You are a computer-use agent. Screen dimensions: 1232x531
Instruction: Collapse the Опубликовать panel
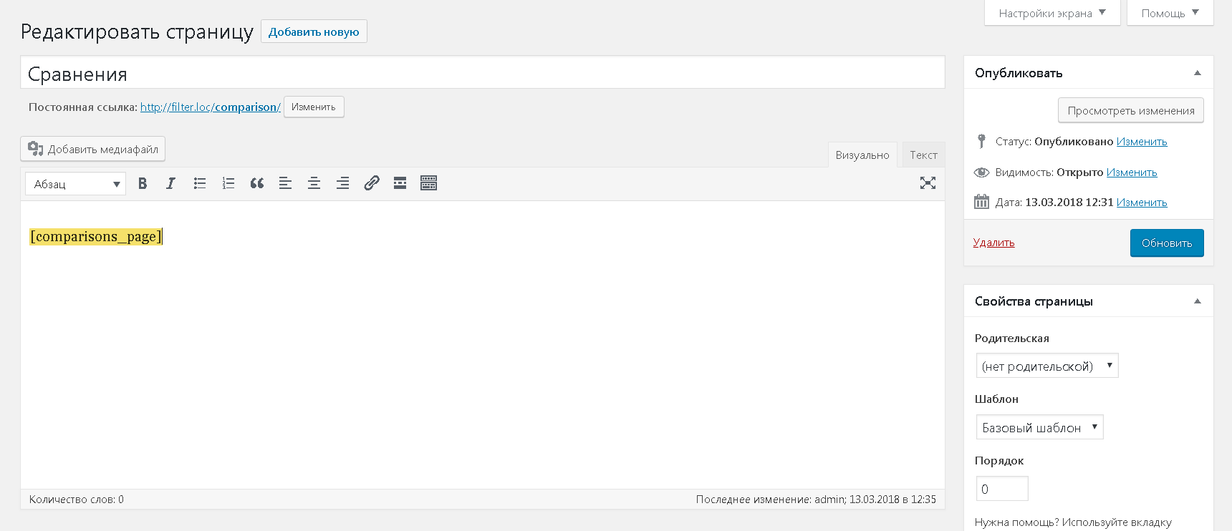coord(1197,73)
